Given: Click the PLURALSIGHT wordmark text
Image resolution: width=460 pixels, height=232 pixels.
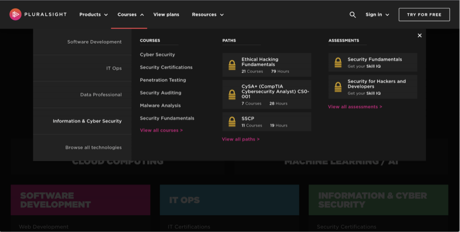Looking at the screenshot, I should tap(46, 15).
